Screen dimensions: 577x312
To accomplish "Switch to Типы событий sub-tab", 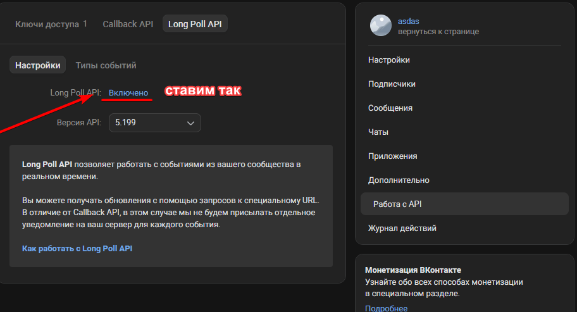I will pyautogui.click(x=106, y=65).
